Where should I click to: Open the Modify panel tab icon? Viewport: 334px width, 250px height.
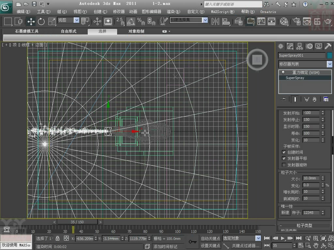290,46
